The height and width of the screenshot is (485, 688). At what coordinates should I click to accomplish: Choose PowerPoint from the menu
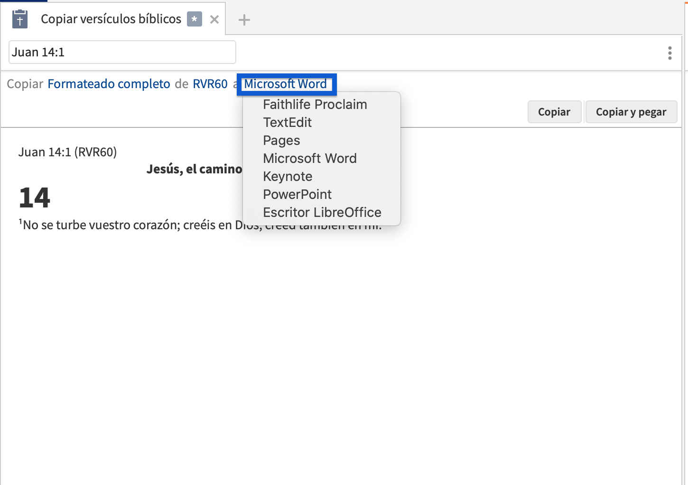298,195
